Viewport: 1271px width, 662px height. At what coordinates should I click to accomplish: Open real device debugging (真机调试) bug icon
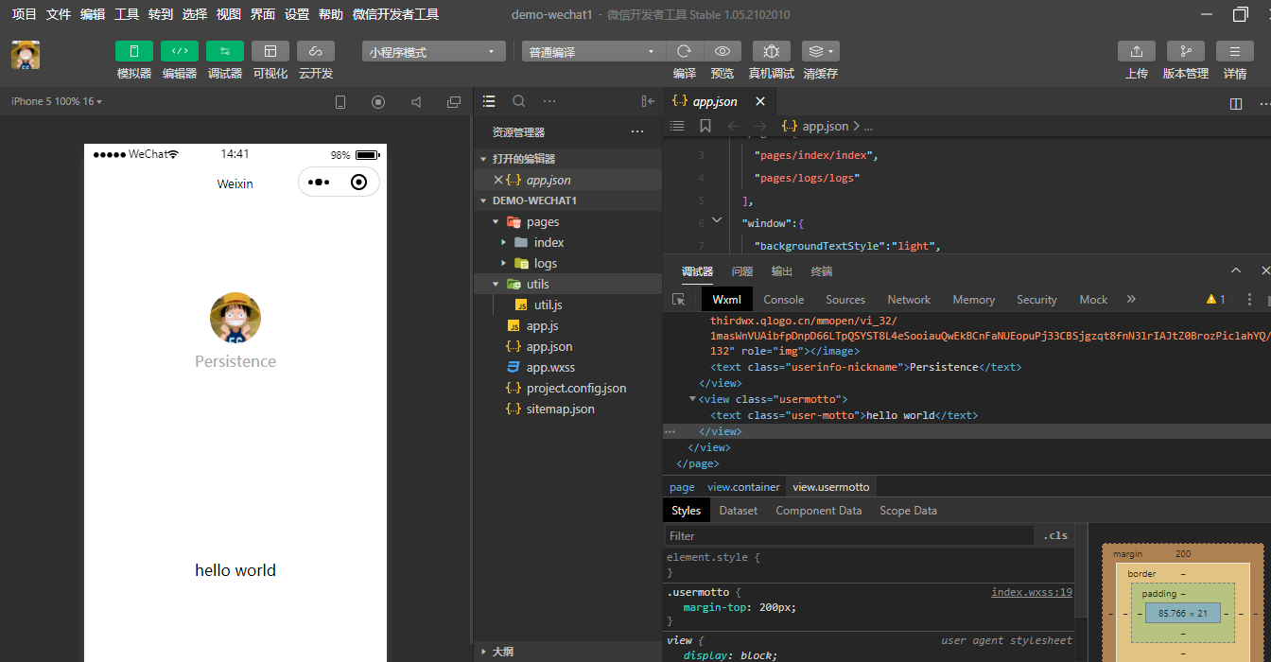(x=772, y=52)
